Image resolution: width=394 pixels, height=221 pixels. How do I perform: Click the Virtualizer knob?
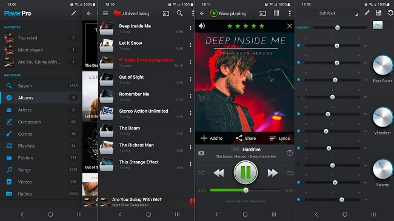(382, 117)
